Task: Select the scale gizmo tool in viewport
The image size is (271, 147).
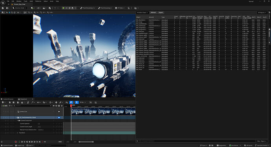Action: click(15, 13)
